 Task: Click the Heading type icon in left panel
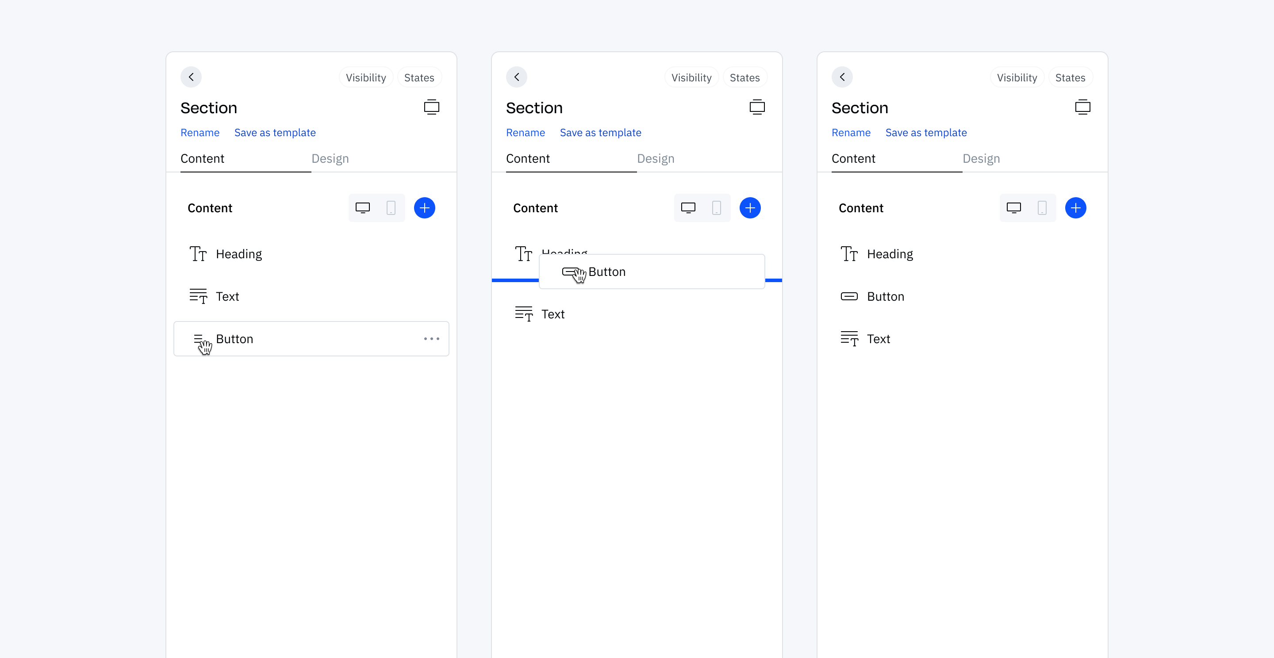coord(198,254)
